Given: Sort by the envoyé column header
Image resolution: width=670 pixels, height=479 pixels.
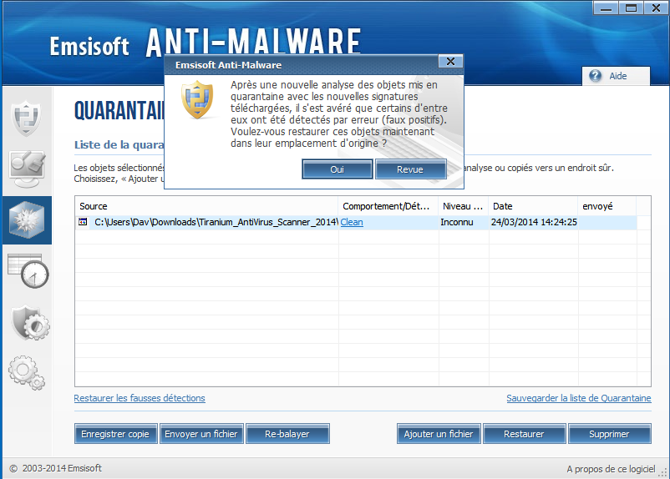Looking at the screenshot, I should click(607, 206).
